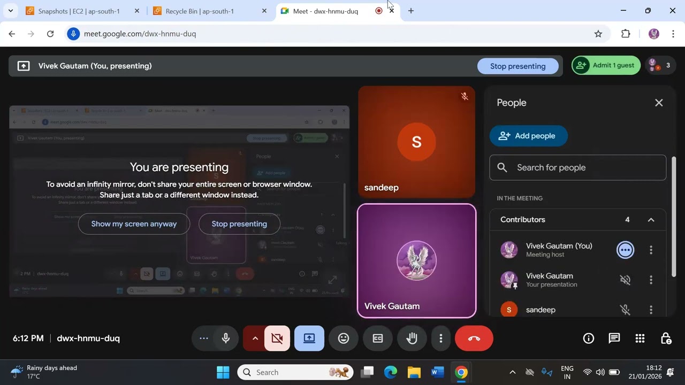Viewport: 685px width, 385px height.
Task: Click the participant count chip showing 3
Action: (x=660, y=65)
